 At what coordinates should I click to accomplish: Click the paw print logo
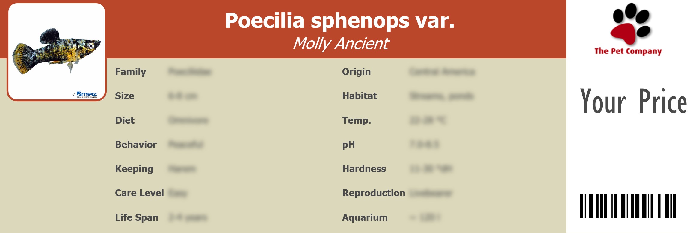tap(631, 24)
